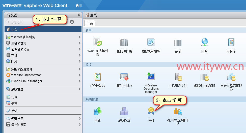The height and width of the screenshot is (133, 246).
Task: Open the 任务控制台 icon
Action: point(98,77)
